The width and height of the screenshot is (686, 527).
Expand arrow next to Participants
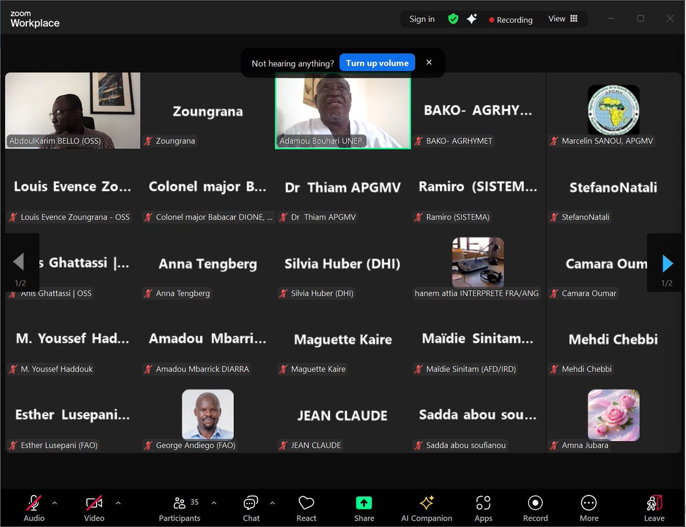[x=214, y=503]
